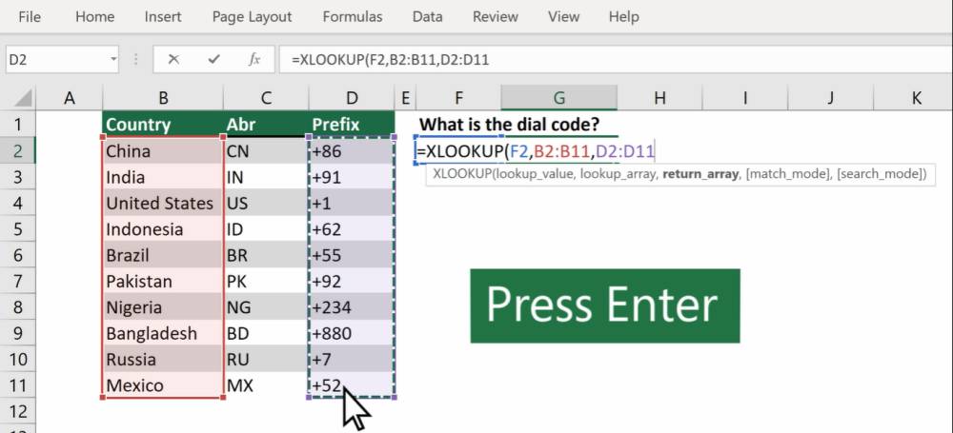Image resolution: width=953 pixels, height=433 pixels.
Task: Select column B header
Action: pyautogui.click(x=162, y=97)
